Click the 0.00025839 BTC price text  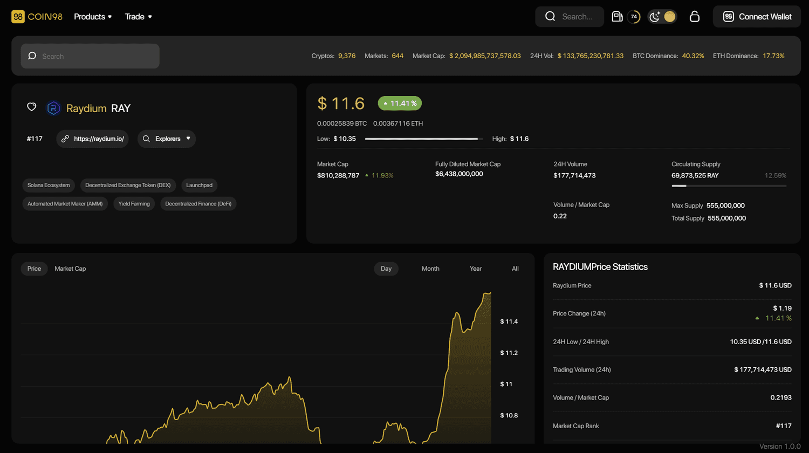[342, 123]
